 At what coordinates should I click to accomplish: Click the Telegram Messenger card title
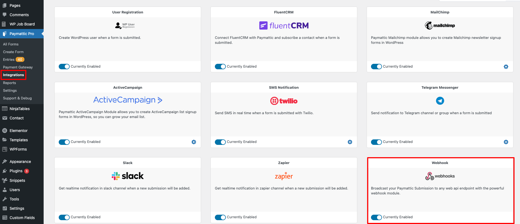point(440,87)
